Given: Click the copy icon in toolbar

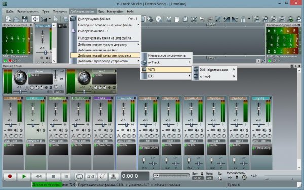Looking at the screenshot, I should [x=177, y=19].
